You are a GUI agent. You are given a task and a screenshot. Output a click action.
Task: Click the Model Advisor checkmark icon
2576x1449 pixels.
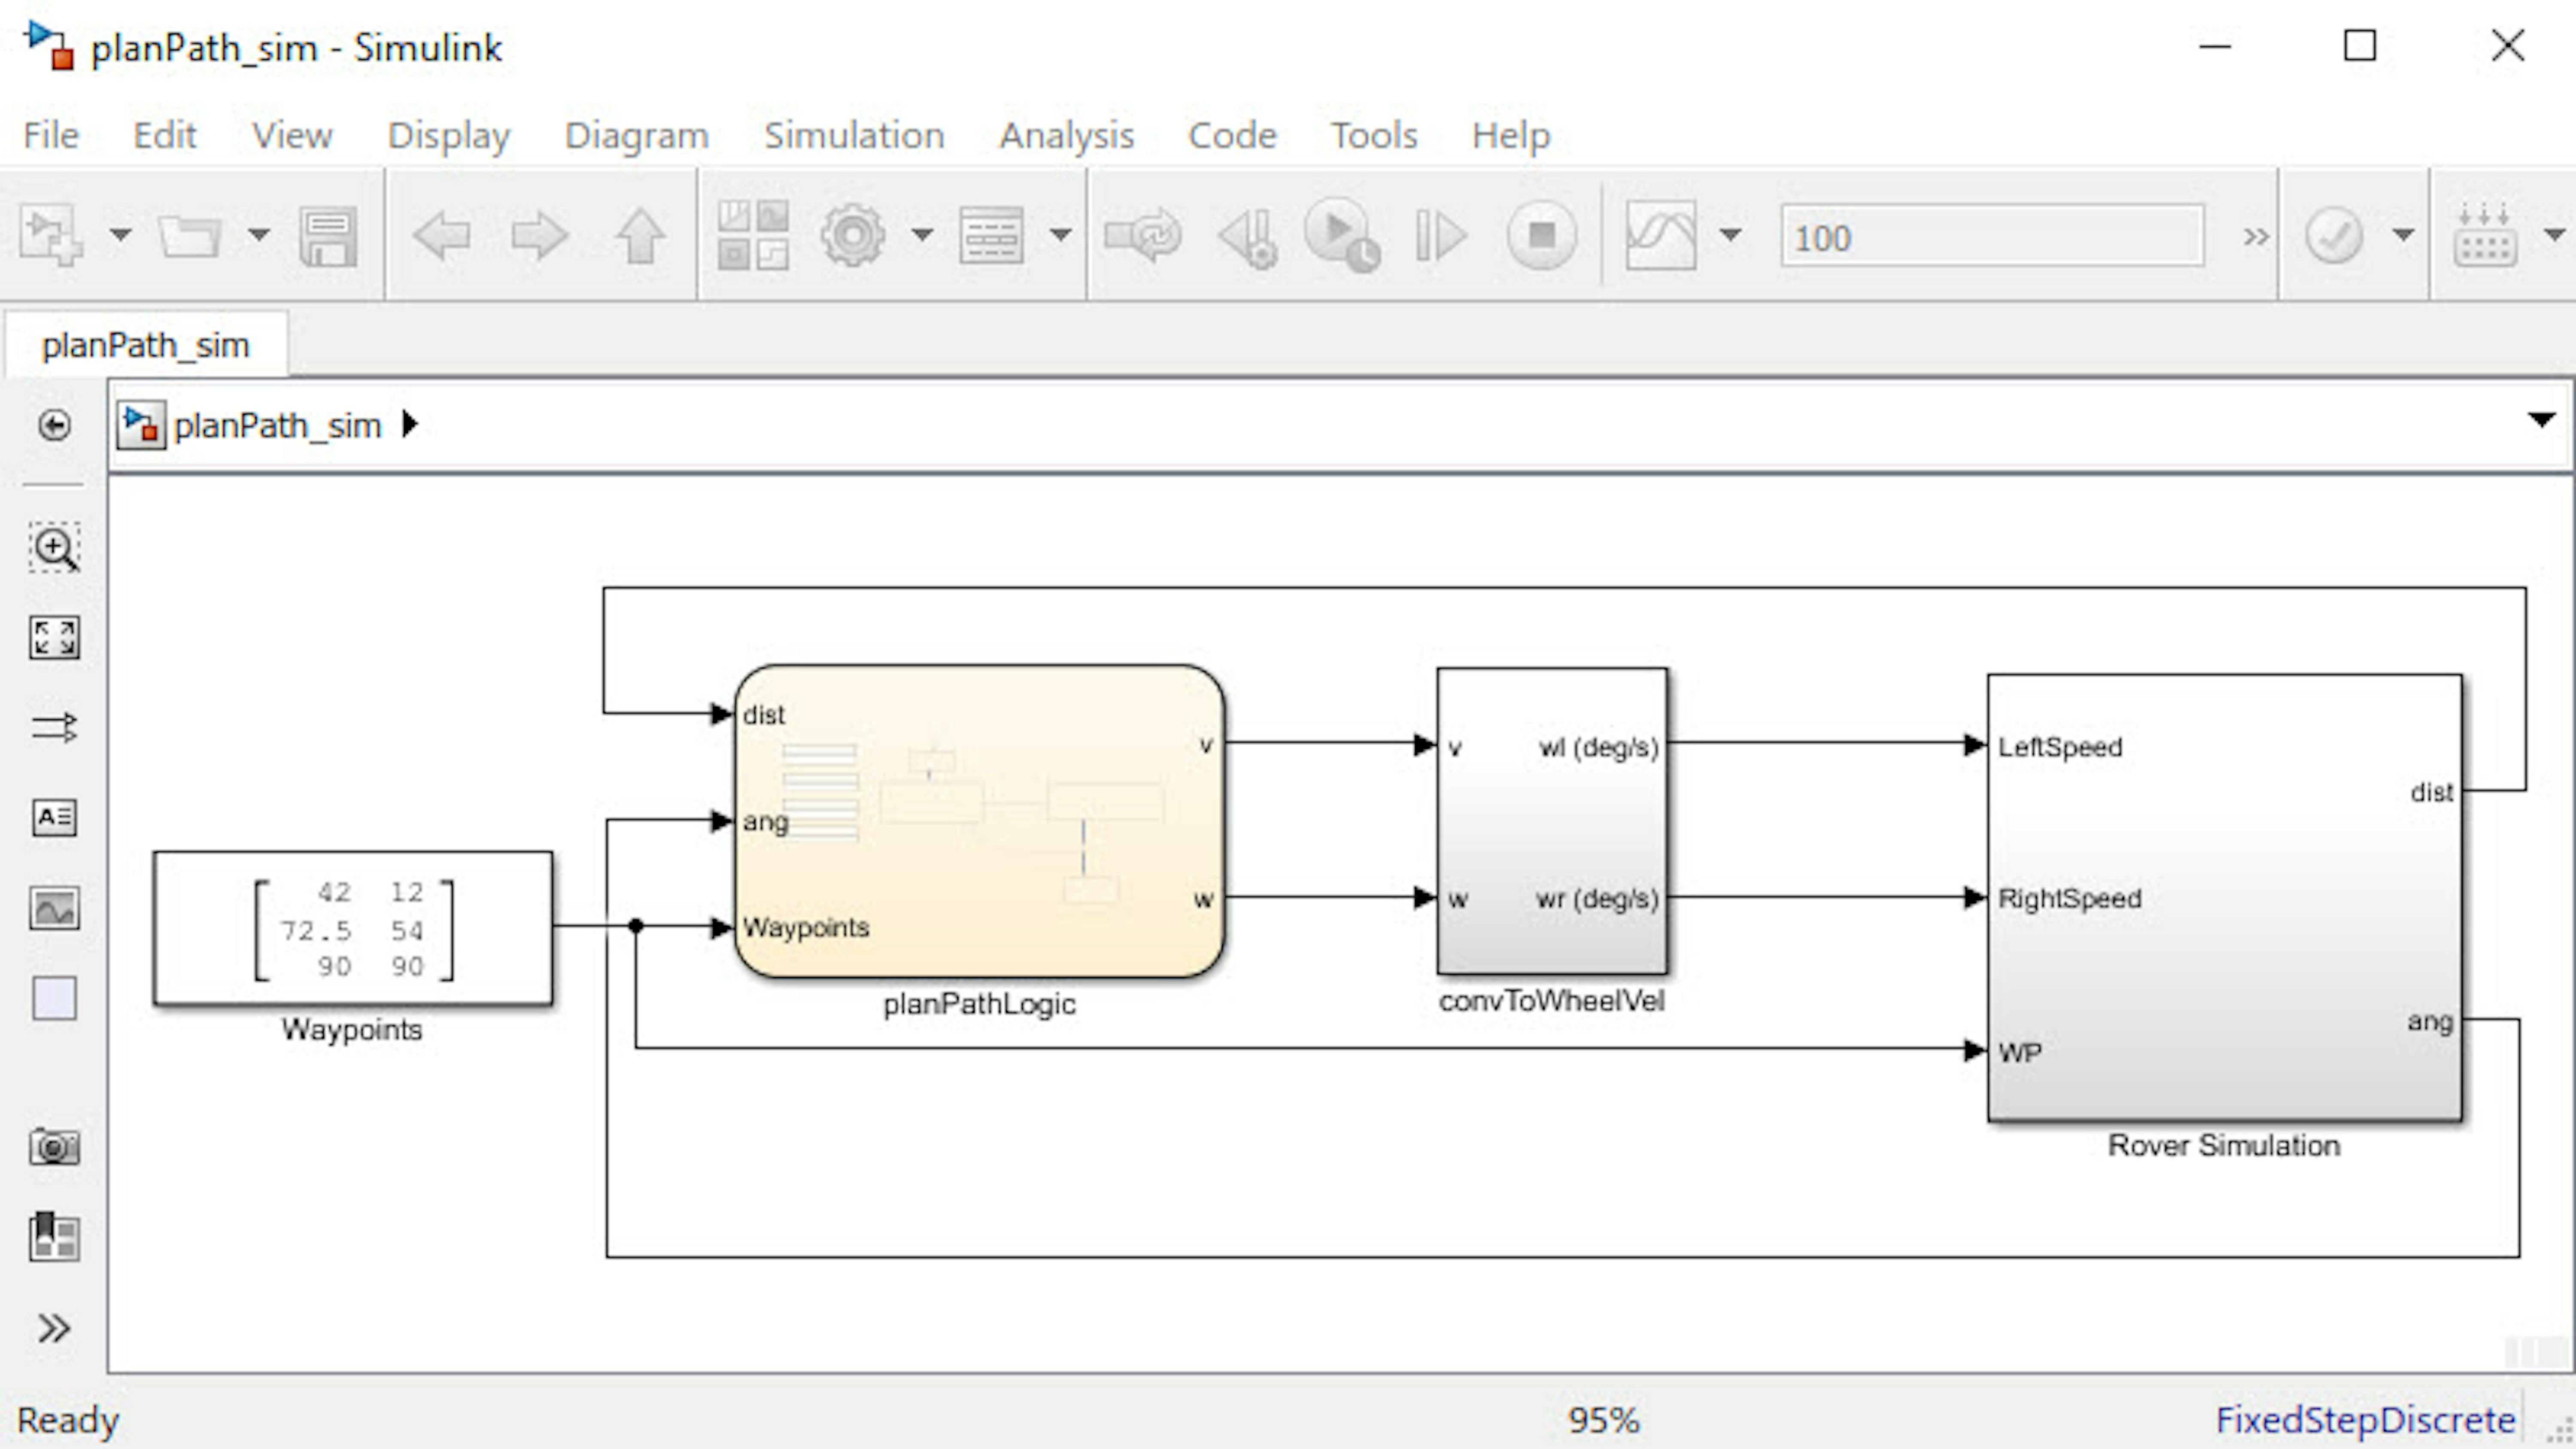click(2334, 236)
